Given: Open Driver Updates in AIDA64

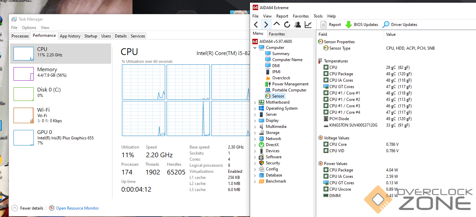Looking at the screenshot, I should (400, 25).
